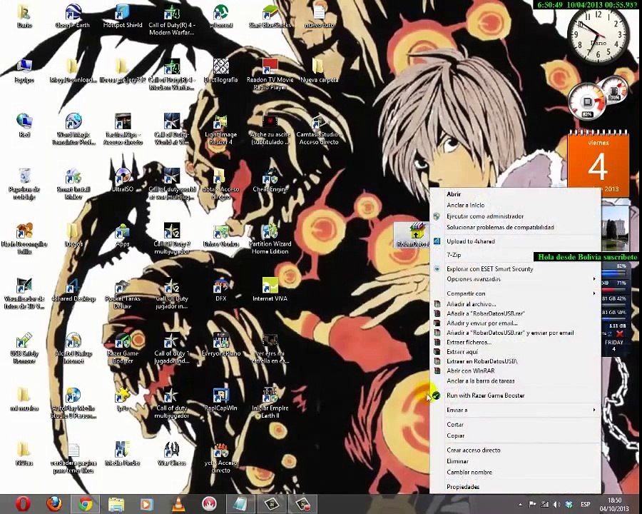
Task: Launch Opera from the taskbar
Action: point(23,504)
